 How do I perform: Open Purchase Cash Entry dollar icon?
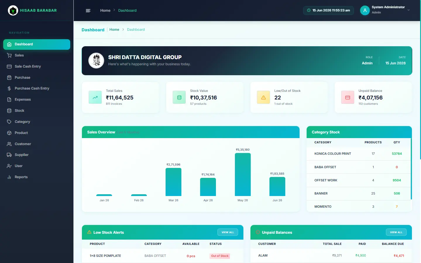pyautogui.click(x=9, y=88)
